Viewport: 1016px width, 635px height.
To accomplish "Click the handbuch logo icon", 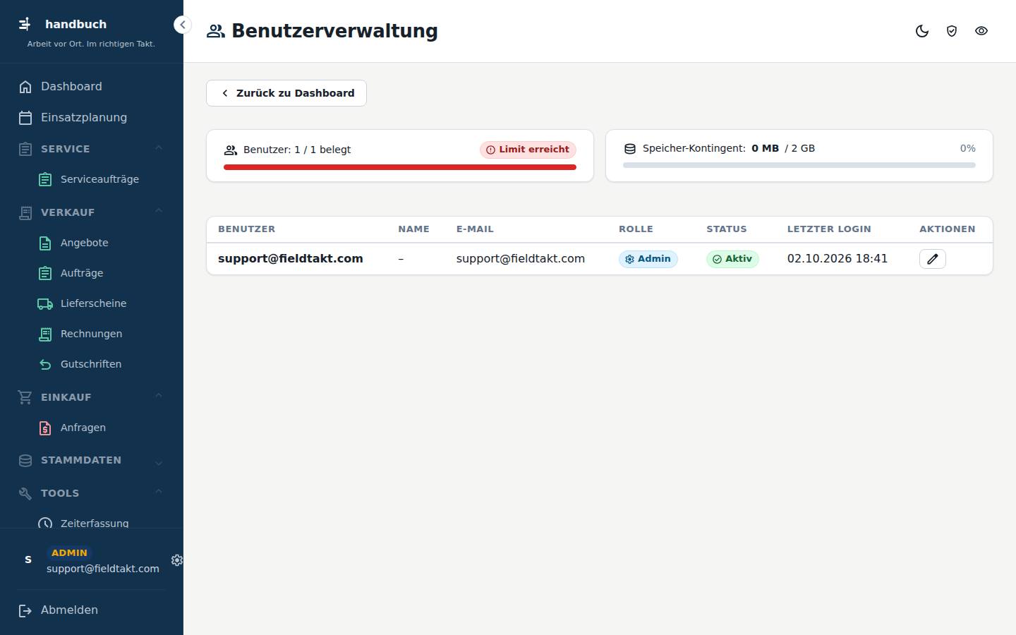I will (x=25, y=24).
